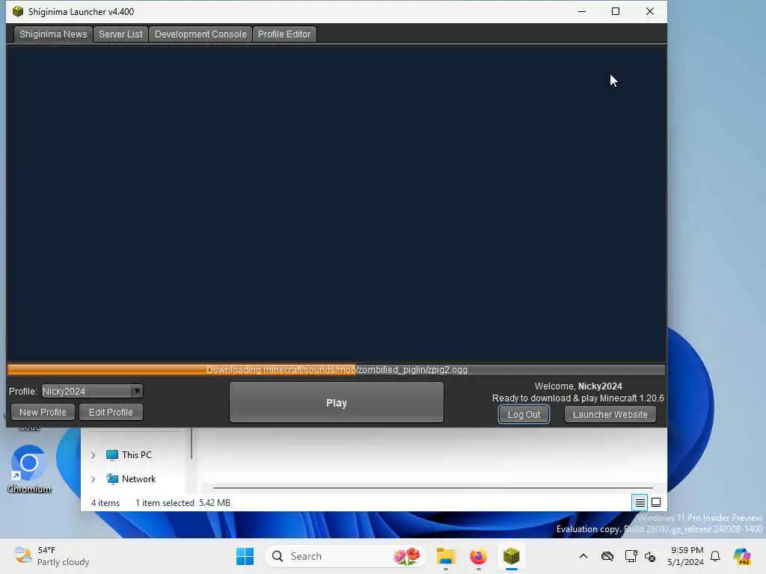Click the orange download progress bar
The width and height of the screenshot is (766, 574).
tap(336, 369)
